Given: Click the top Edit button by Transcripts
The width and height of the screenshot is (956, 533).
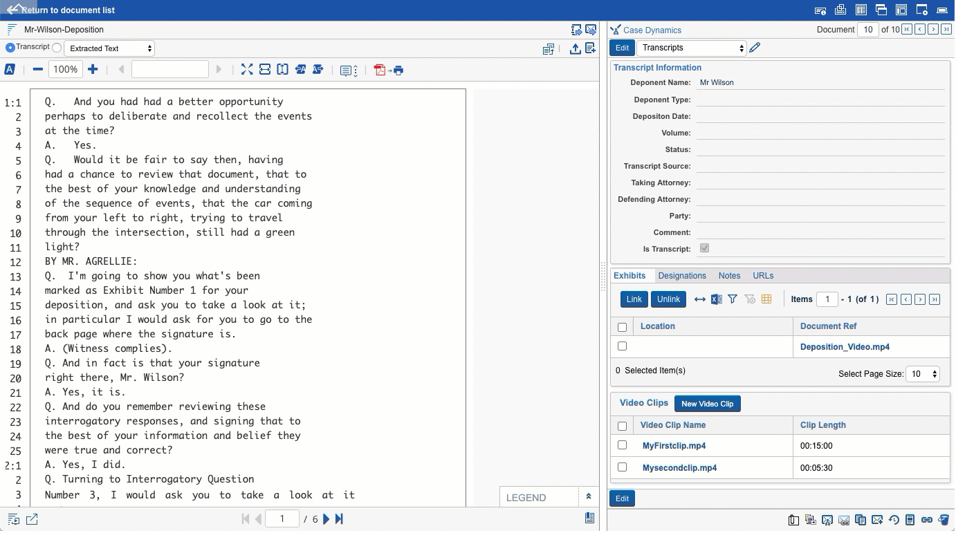Looking at the screenshot, I should point(622,48).
